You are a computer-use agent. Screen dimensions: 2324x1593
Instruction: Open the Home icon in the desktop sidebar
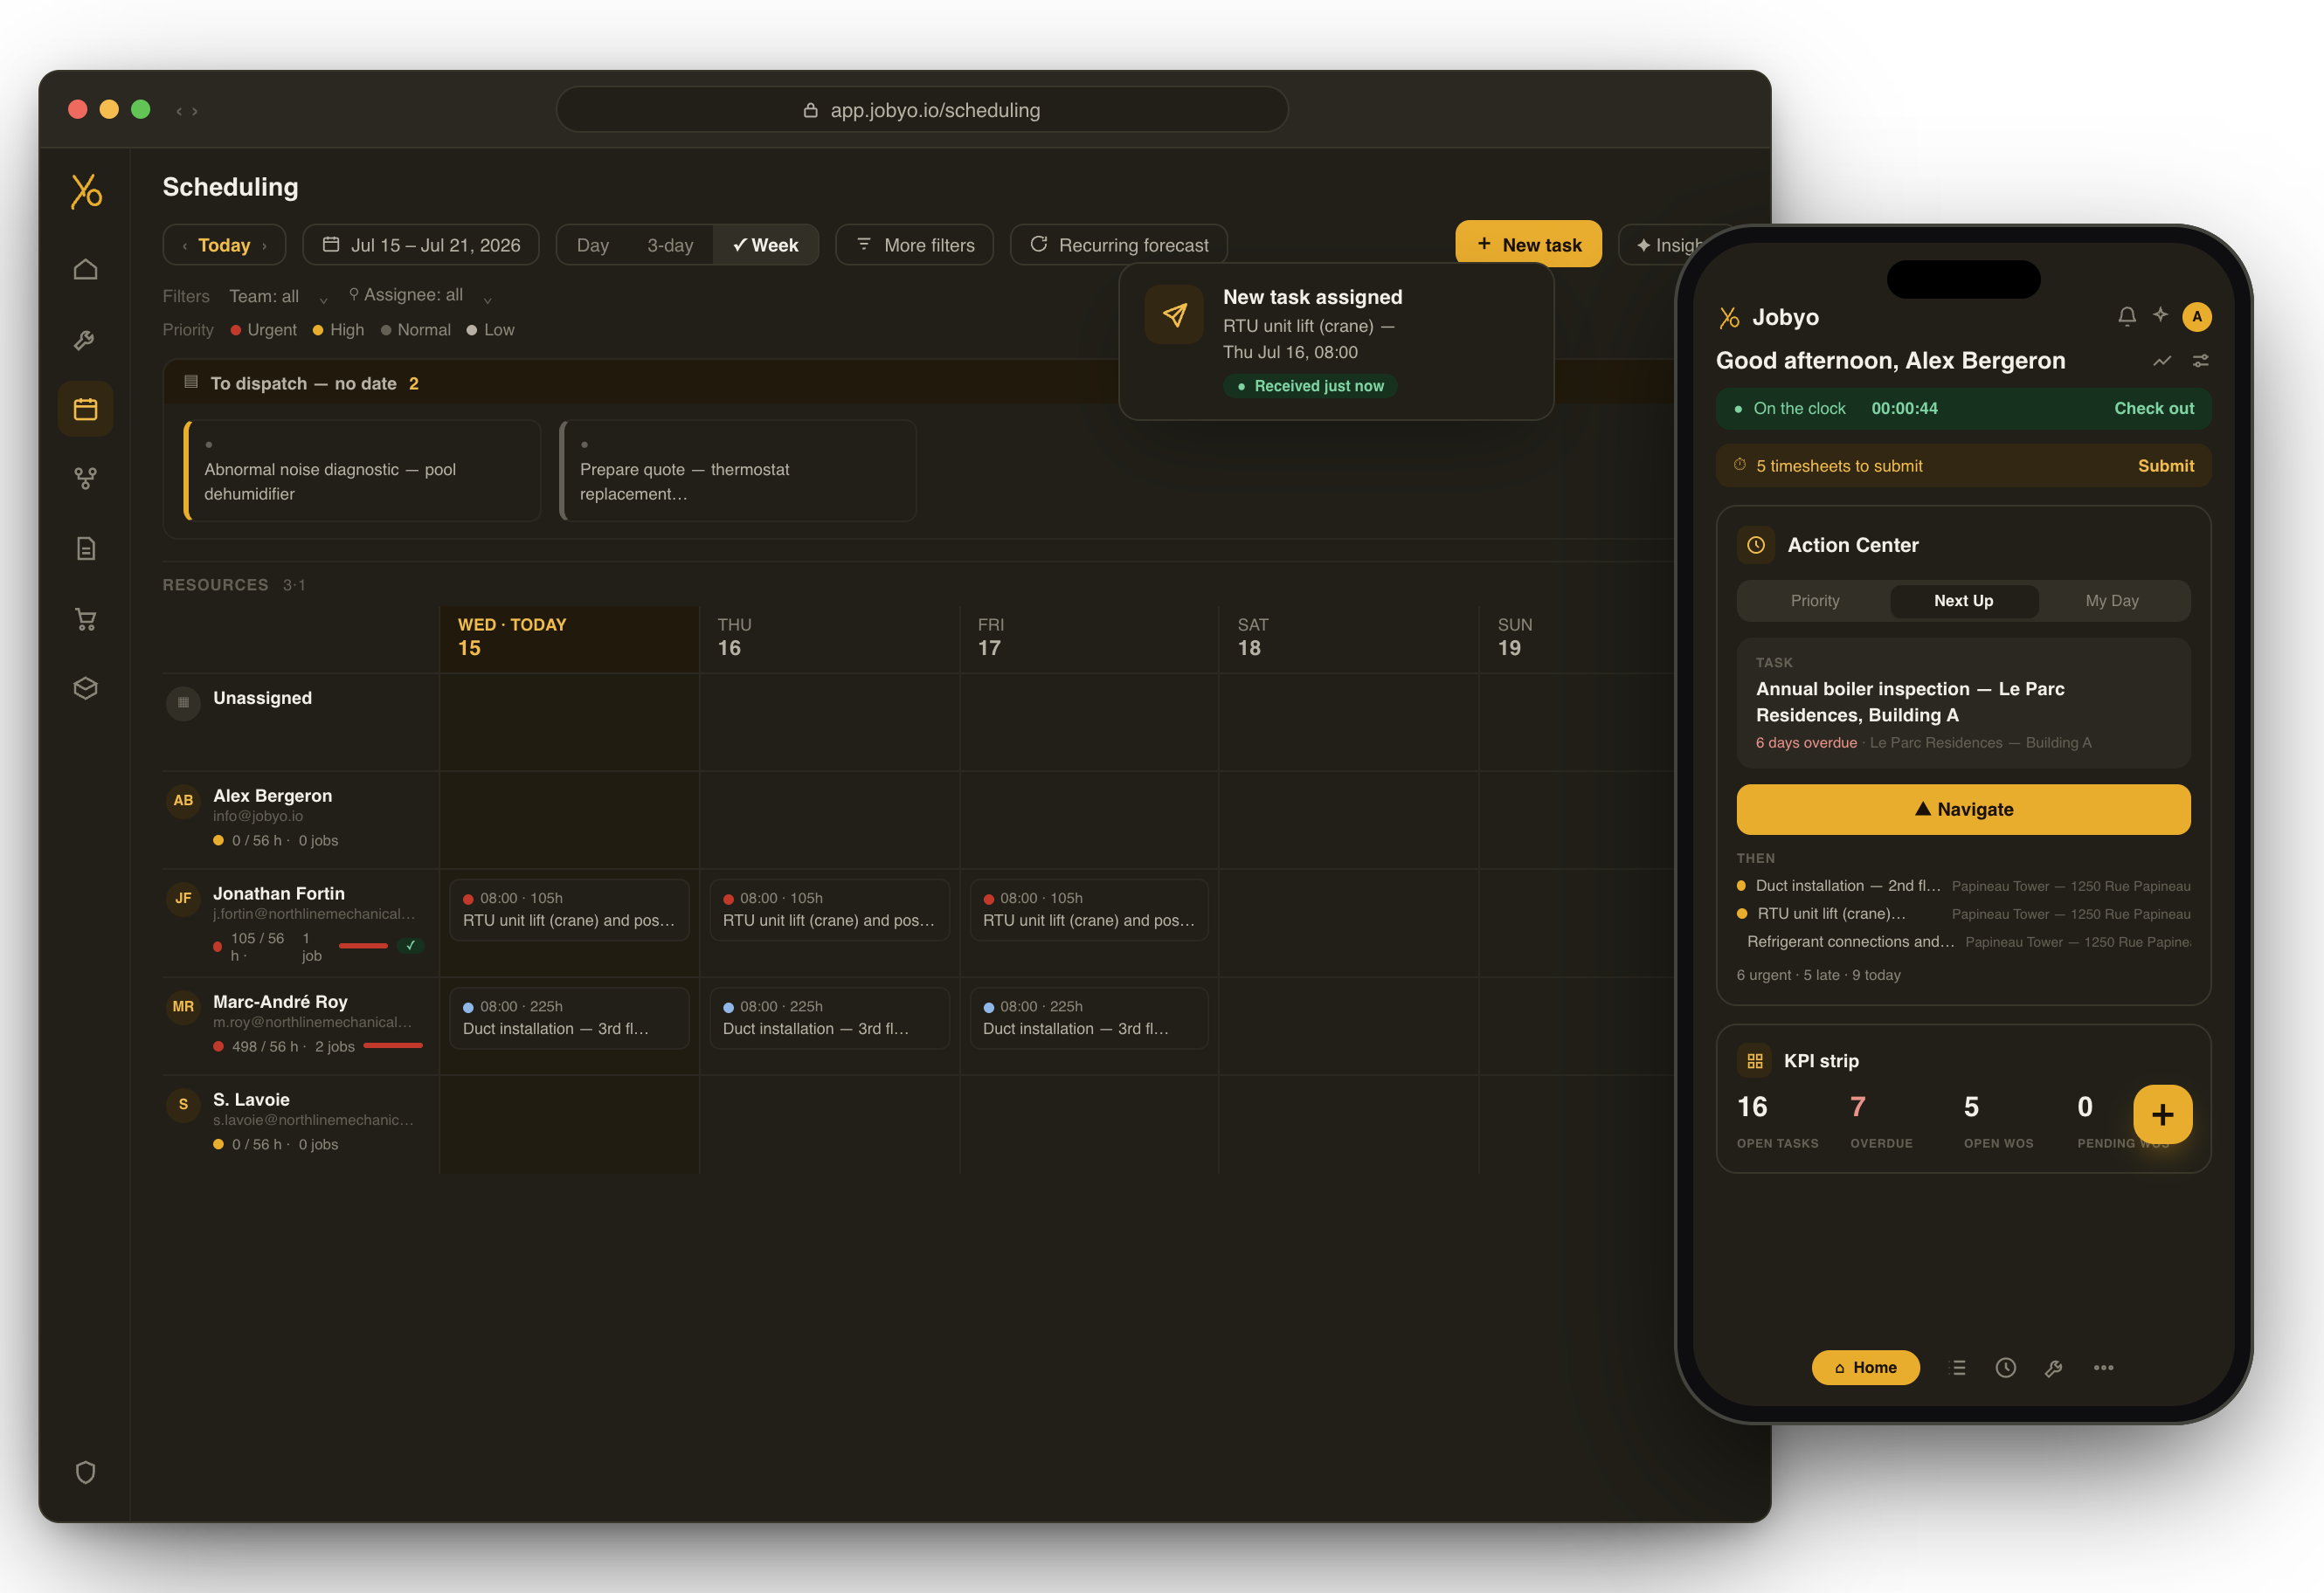(x=85, y=269)
